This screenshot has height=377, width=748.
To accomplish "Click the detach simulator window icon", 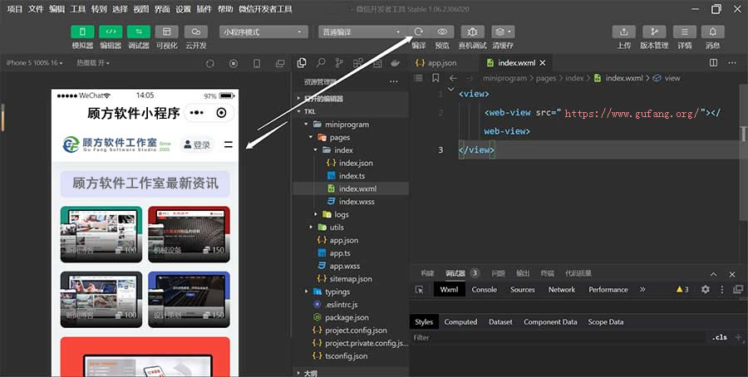I will click(x=280, y=63).
